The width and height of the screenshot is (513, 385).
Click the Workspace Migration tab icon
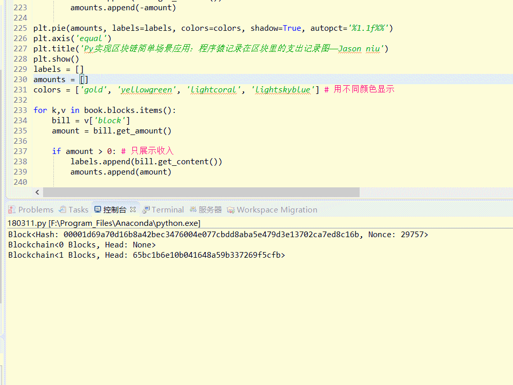coord(231,210)
